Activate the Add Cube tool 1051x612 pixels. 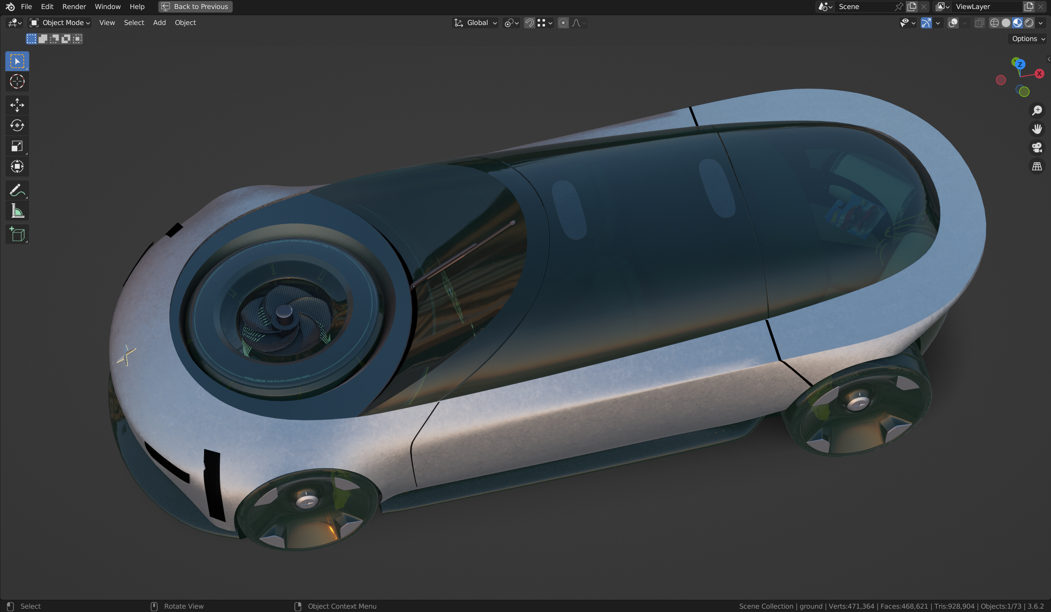(x=17, y=234)
